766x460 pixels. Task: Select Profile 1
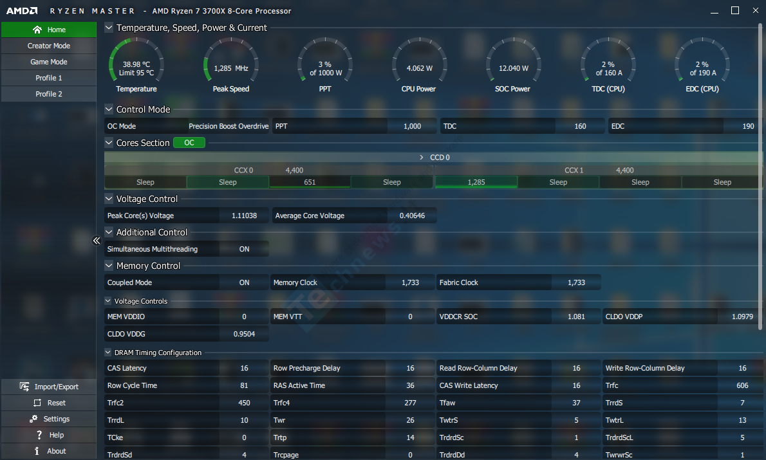tap(49, 78)
